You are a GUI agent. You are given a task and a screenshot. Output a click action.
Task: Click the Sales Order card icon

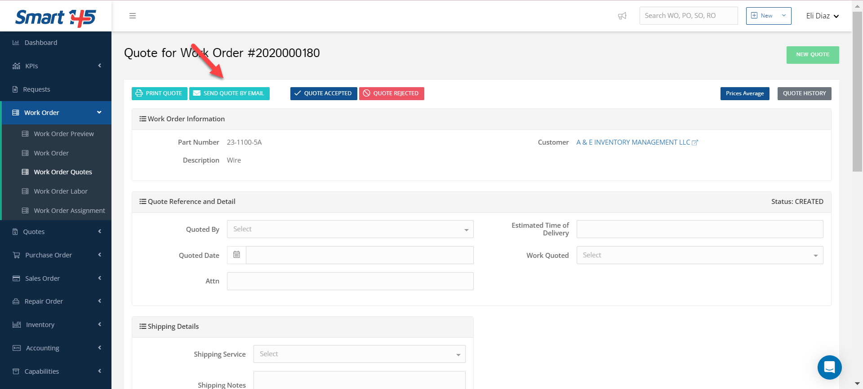pyautogui.click(x=16, y=278)
